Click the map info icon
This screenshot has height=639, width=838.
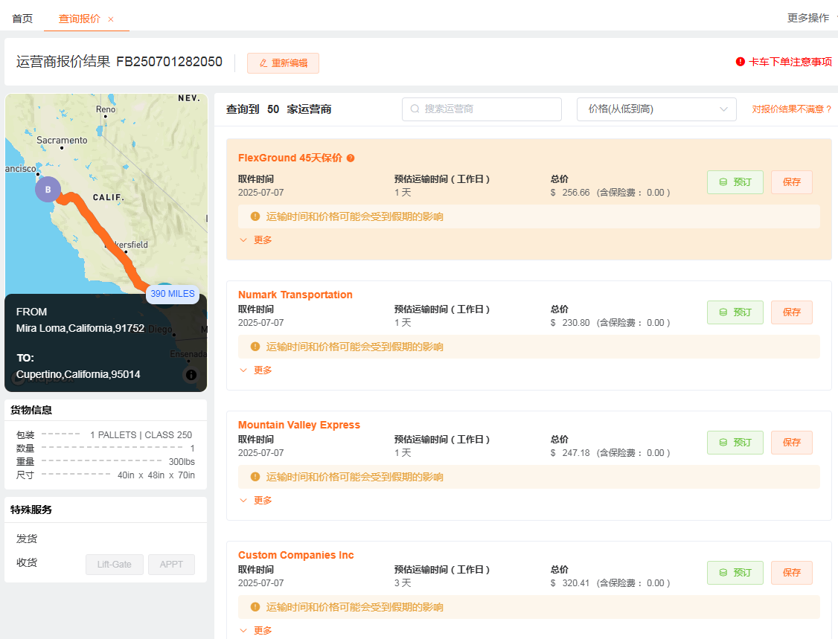tap(191, 375)
